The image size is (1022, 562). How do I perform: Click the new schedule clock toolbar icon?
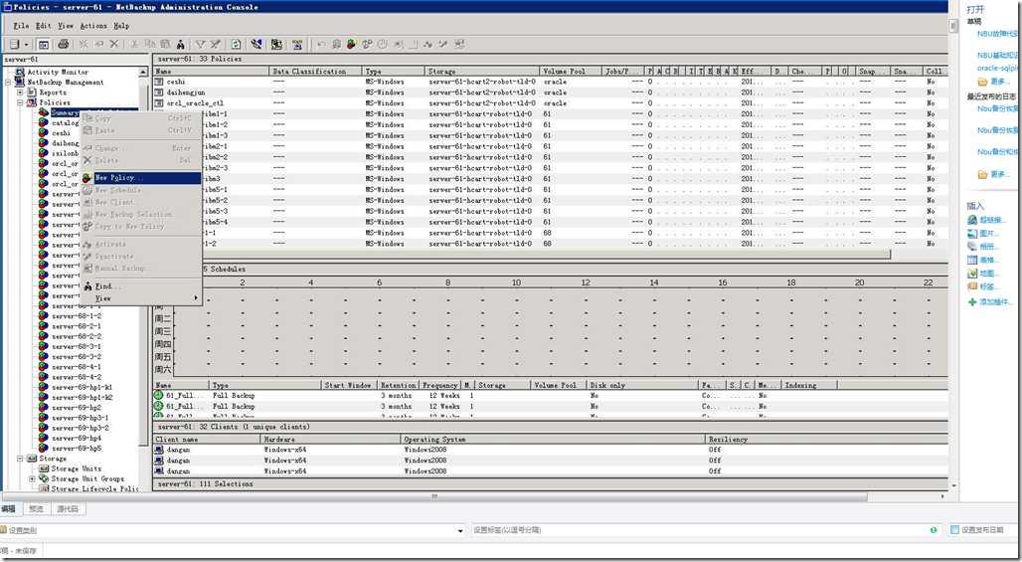[383, 45]
